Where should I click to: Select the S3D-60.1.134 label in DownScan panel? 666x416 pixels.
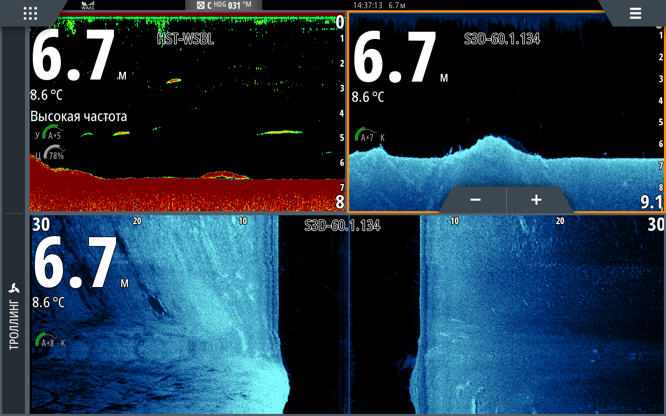coord(502,40)
